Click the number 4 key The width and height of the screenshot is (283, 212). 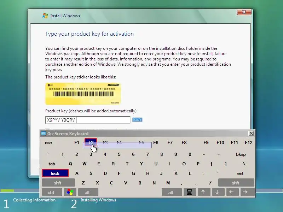tap(105, 154)
